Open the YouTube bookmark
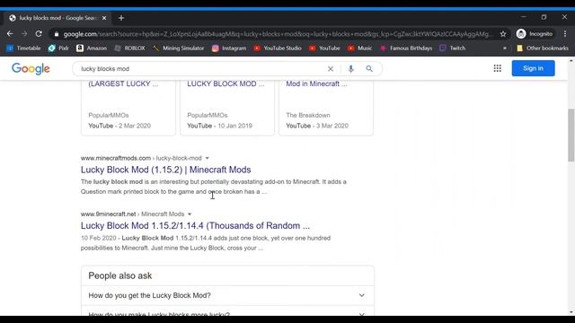The height and width of the screenshot is (323, 575). point(324,48)
